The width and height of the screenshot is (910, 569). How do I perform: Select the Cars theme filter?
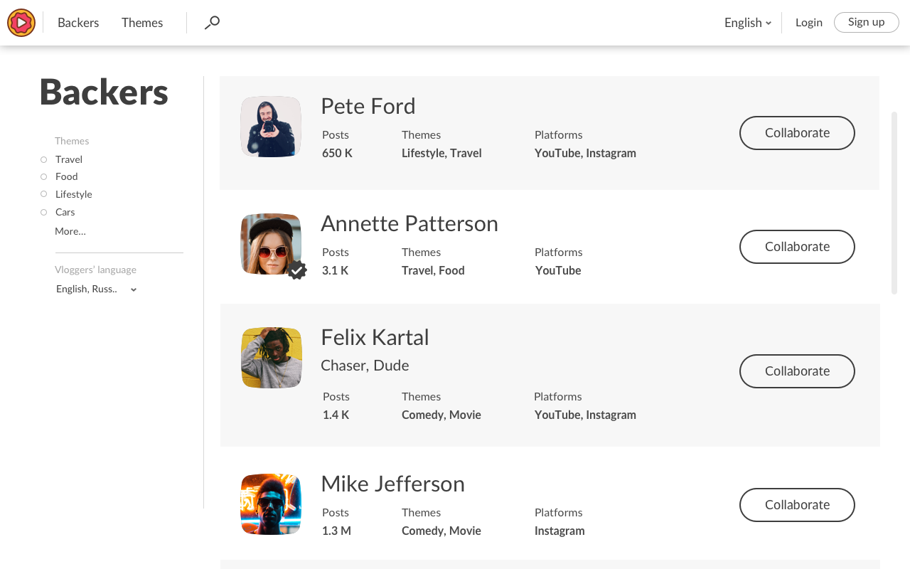(x=44, y=212)
